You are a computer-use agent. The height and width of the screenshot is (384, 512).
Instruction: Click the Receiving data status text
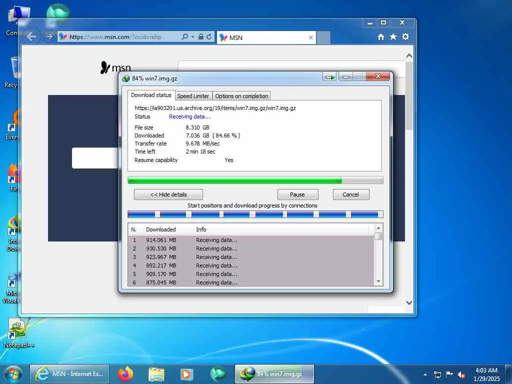tap(189, 116)
